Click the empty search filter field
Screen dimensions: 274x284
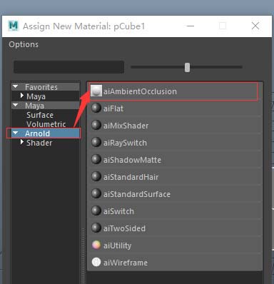(69, 67)
